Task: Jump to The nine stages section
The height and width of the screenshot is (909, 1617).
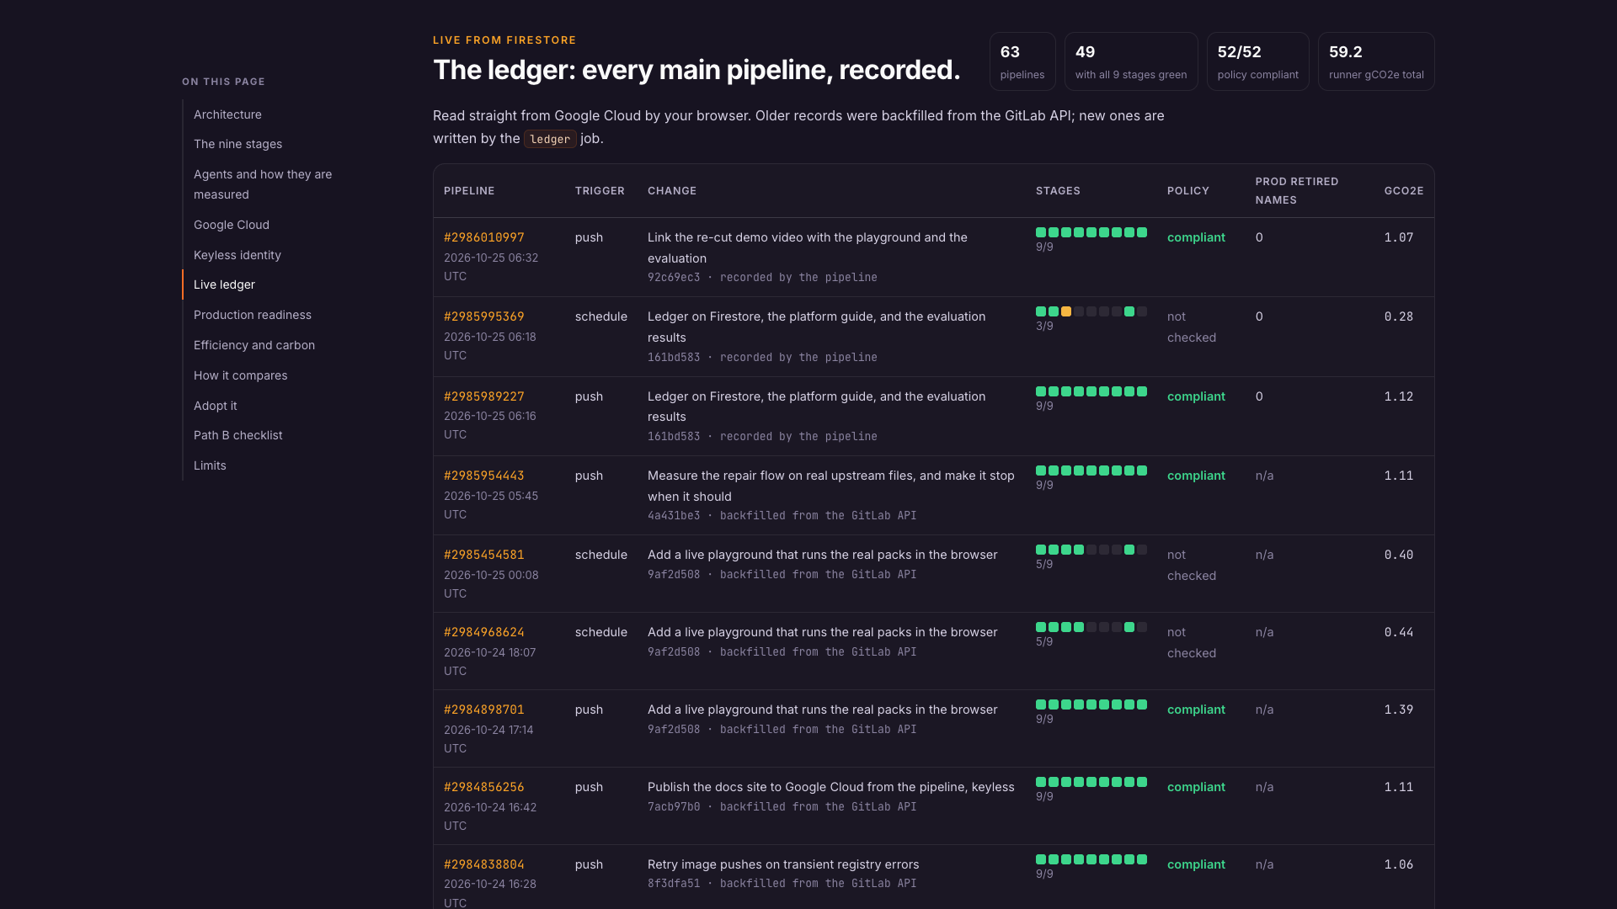Action: [237, 144]
